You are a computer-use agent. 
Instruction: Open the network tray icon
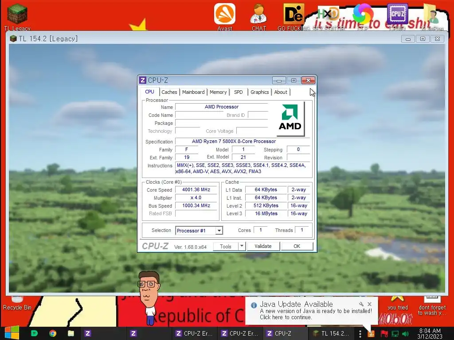pyautogui.click(x=395, y=334)
